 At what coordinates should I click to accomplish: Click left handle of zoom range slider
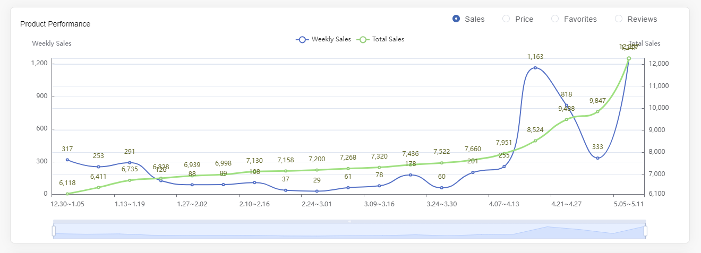click(54, 231)
